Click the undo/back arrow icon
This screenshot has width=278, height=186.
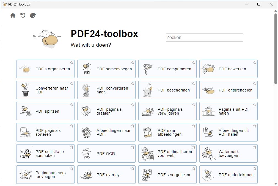[x=23, y=15]
